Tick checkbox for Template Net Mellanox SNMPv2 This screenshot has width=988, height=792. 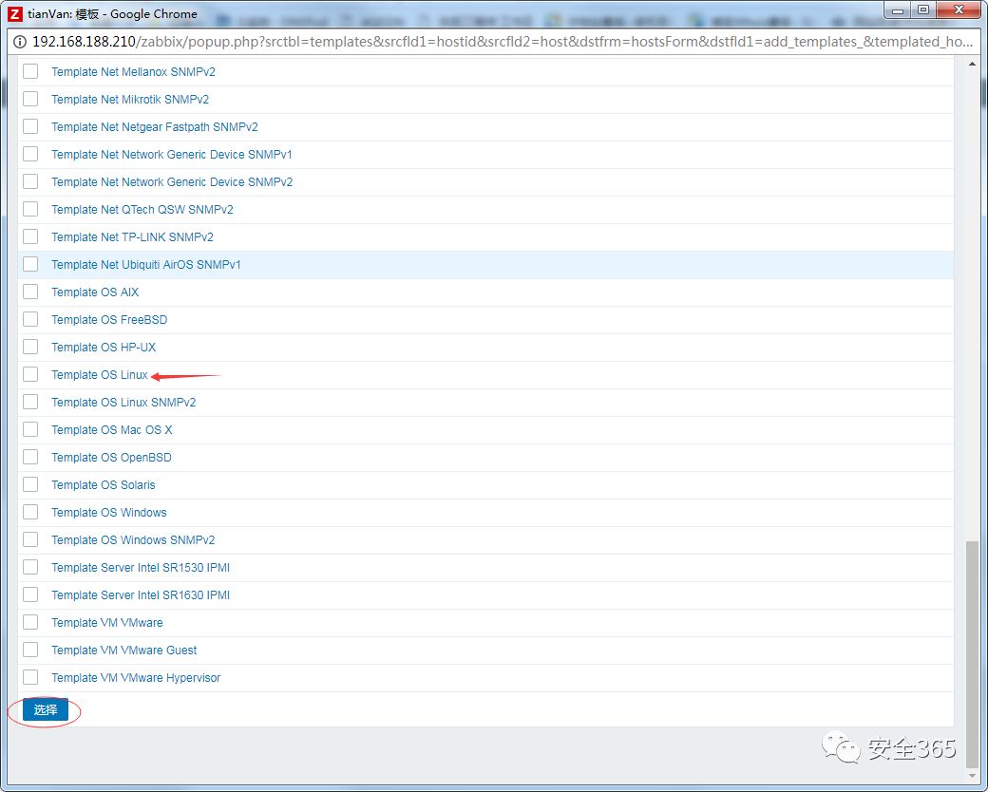point(30,71)
